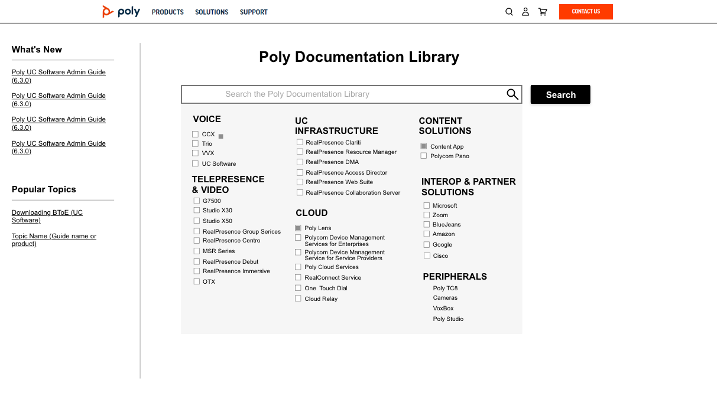Check the Trio checkbox
The height and width of the screenshot is (400, 717).
coord(195,143)
